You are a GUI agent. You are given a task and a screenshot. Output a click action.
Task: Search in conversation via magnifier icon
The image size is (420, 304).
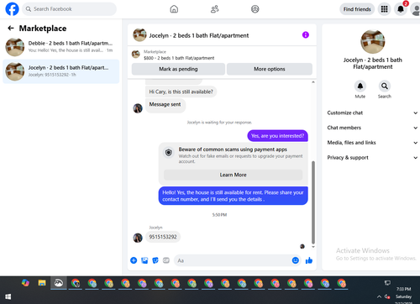point(385,86)
